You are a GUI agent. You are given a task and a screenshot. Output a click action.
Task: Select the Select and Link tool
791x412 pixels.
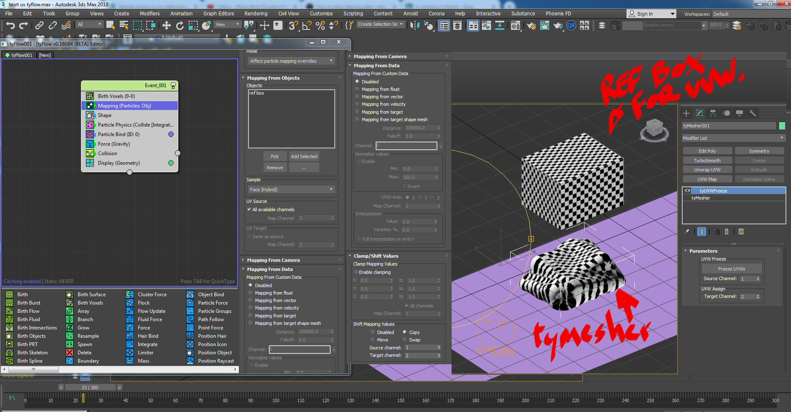[39, 26]
